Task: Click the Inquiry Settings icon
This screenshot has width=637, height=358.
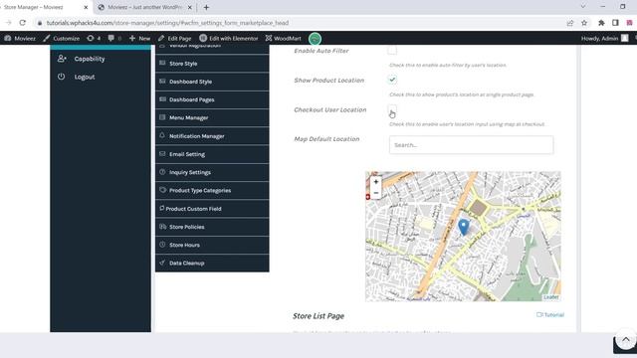Action: coord(162,172)
